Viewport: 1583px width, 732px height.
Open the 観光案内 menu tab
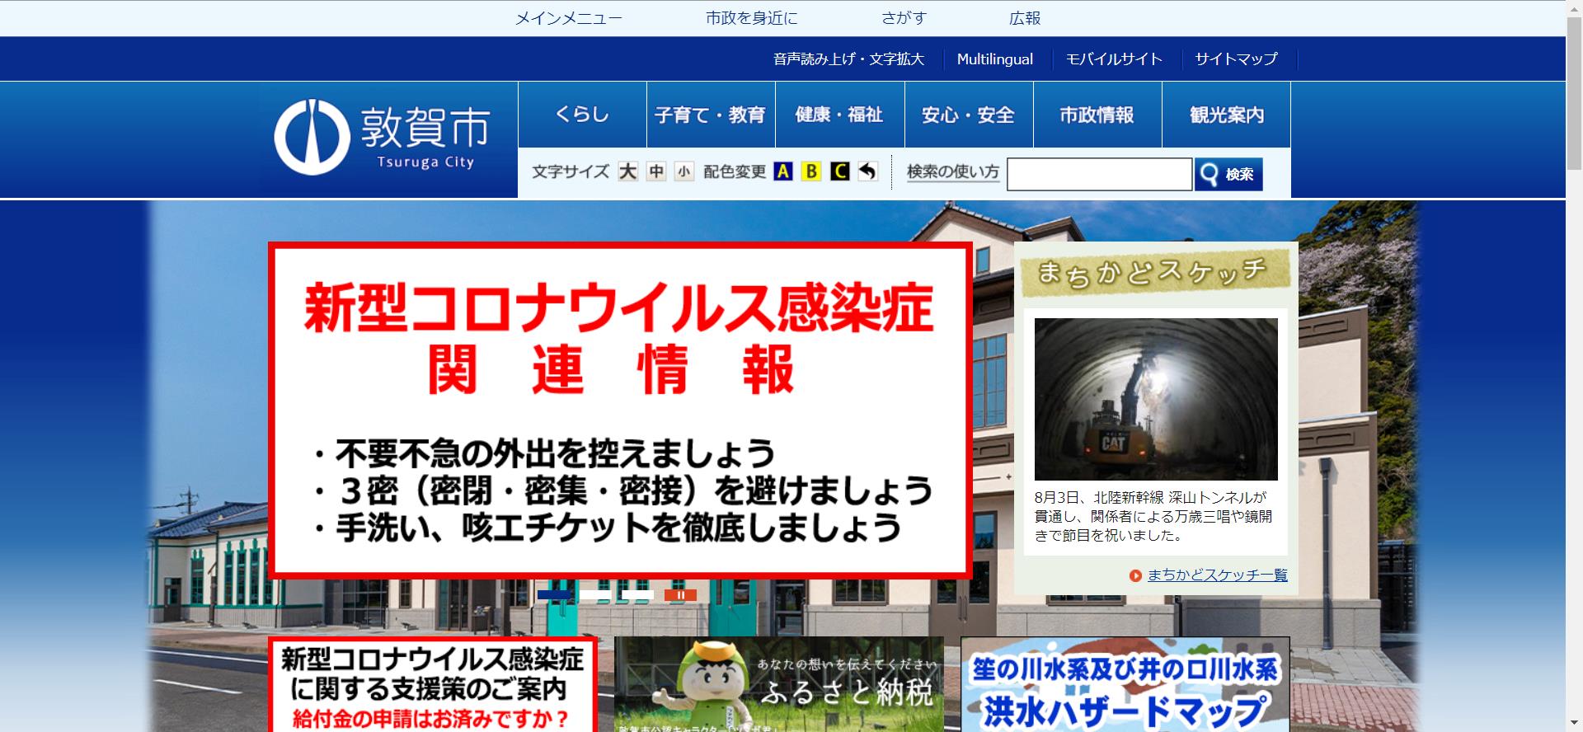(x=1226, y=115)
